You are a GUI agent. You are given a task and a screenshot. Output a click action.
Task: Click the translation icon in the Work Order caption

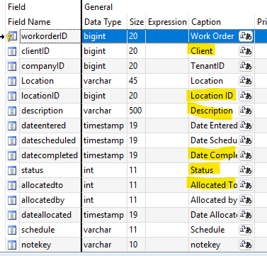coord(246,36)
